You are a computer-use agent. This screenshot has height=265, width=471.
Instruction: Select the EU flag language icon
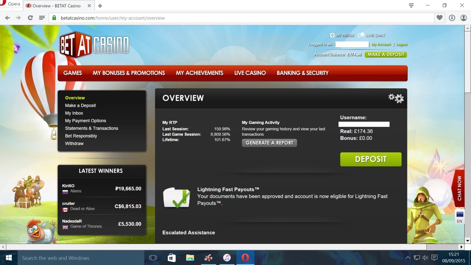pyautogui.click(x=460, y=214)
